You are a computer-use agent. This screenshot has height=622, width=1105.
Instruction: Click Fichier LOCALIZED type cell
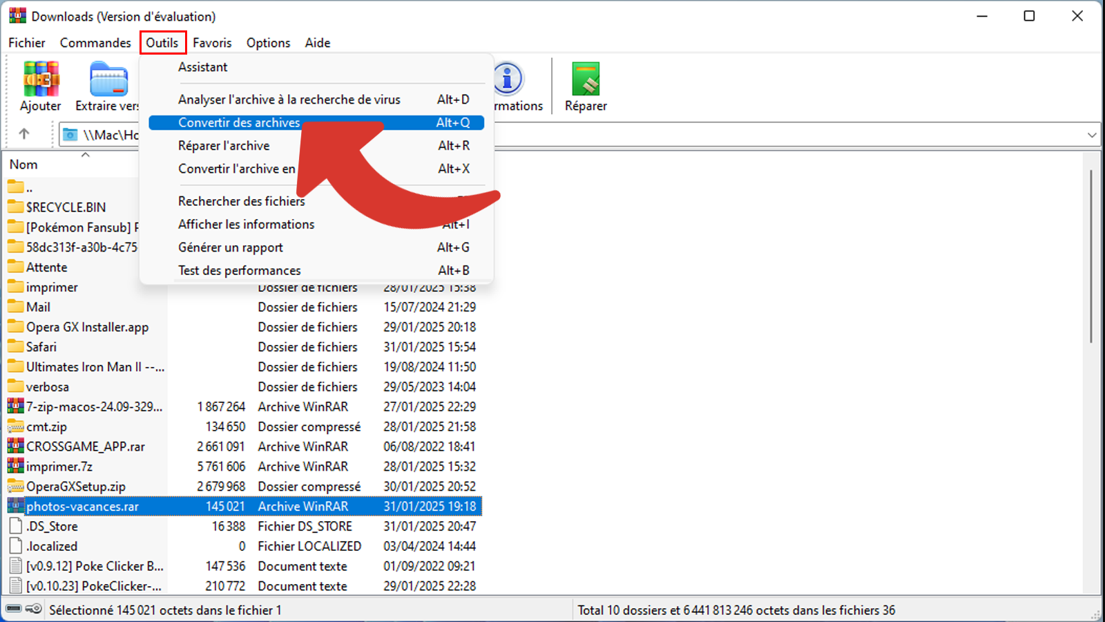click(309, 546)
